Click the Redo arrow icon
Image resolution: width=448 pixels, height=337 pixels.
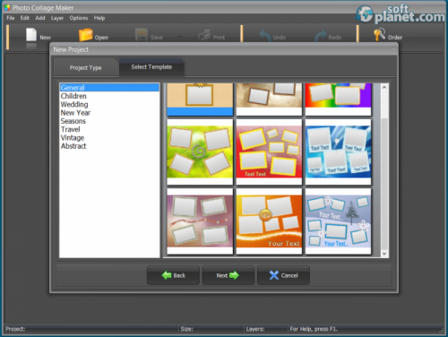tap(321, 36)
